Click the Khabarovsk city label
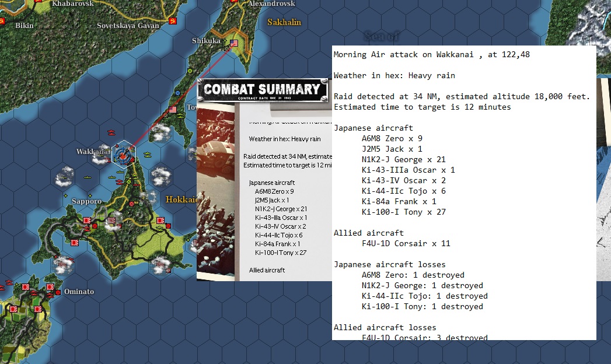The height and width of the screenshot is (364, 611). point(73,3)
